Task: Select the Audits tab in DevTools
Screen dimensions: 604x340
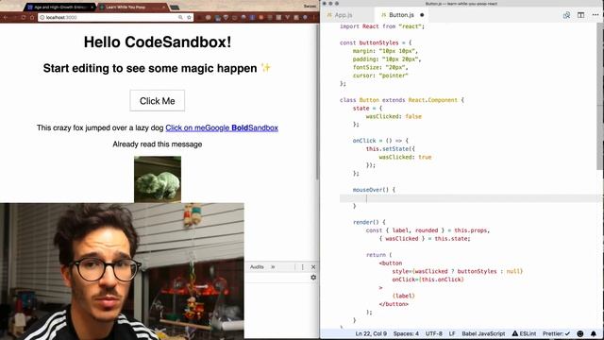Action: 257,266
